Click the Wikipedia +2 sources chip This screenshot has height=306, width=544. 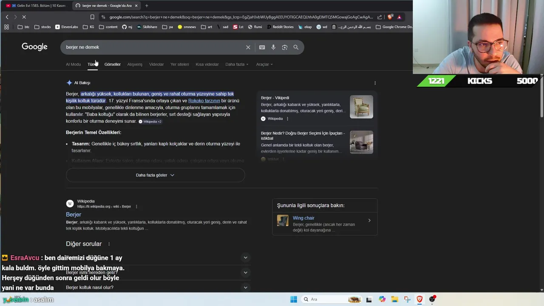(150, 122)
